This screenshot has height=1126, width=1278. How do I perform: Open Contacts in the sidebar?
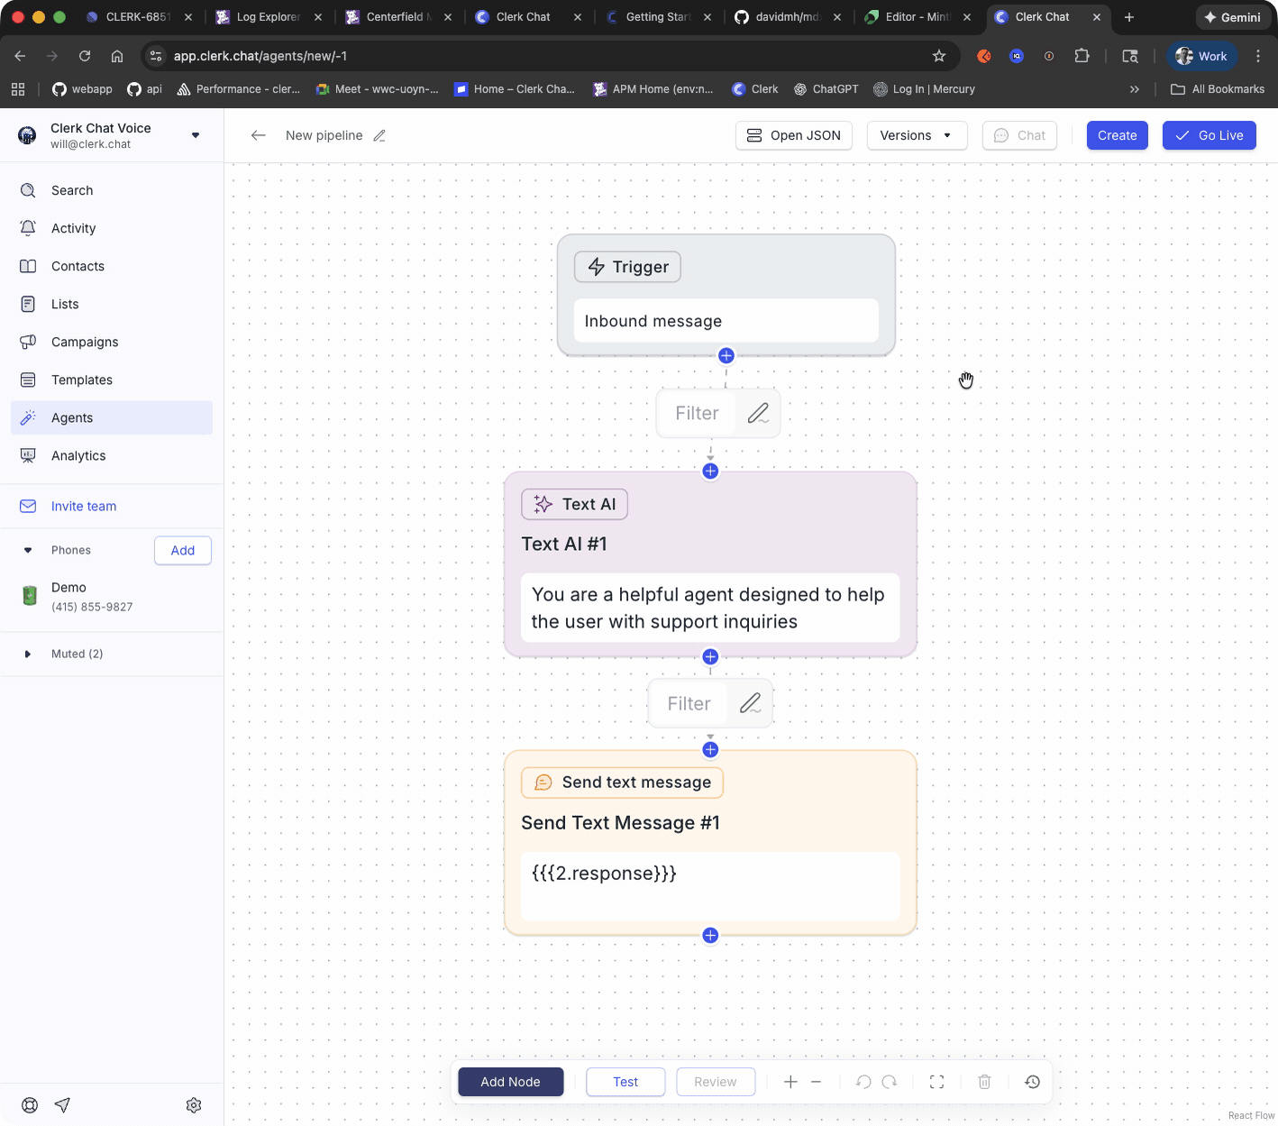click(112, 266)
